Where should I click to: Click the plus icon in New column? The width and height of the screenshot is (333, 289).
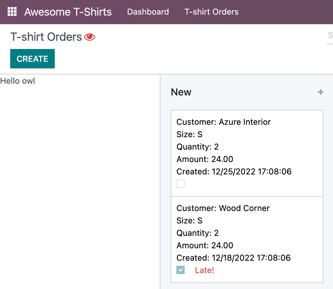(321, 92)
